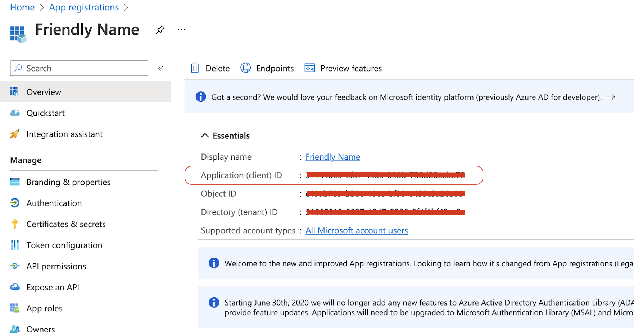
Task: Open the All Microsoft account users link
Action: coord(357,230)
